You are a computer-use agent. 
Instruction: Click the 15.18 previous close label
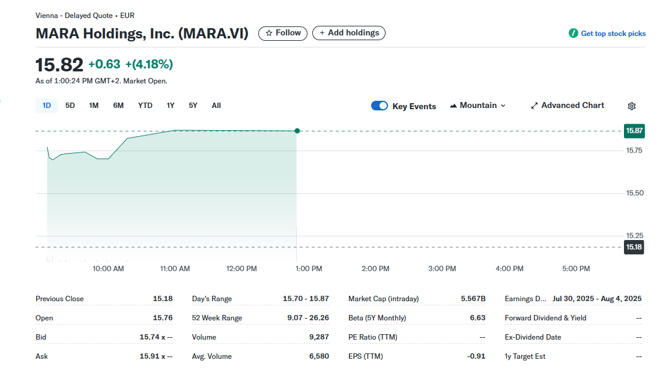click(x=634, y=247)
